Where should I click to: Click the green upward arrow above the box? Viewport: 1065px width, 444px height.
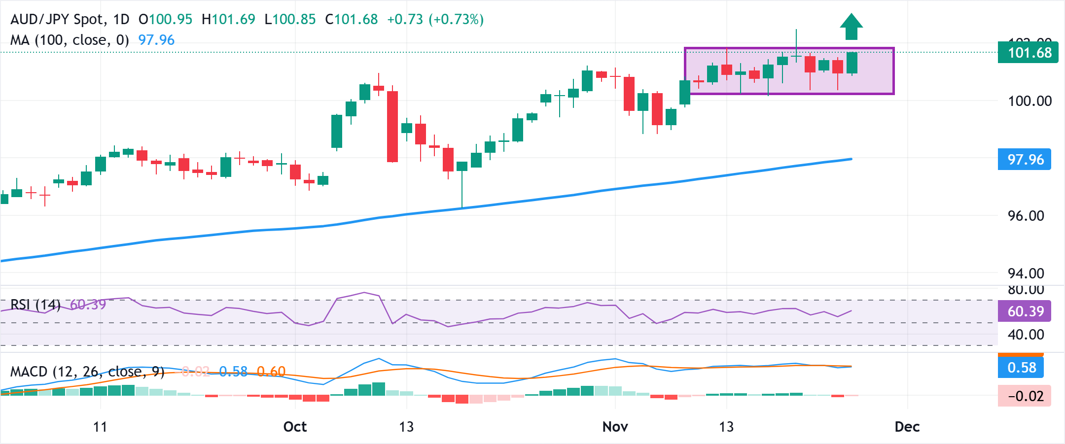click(851, 27)
